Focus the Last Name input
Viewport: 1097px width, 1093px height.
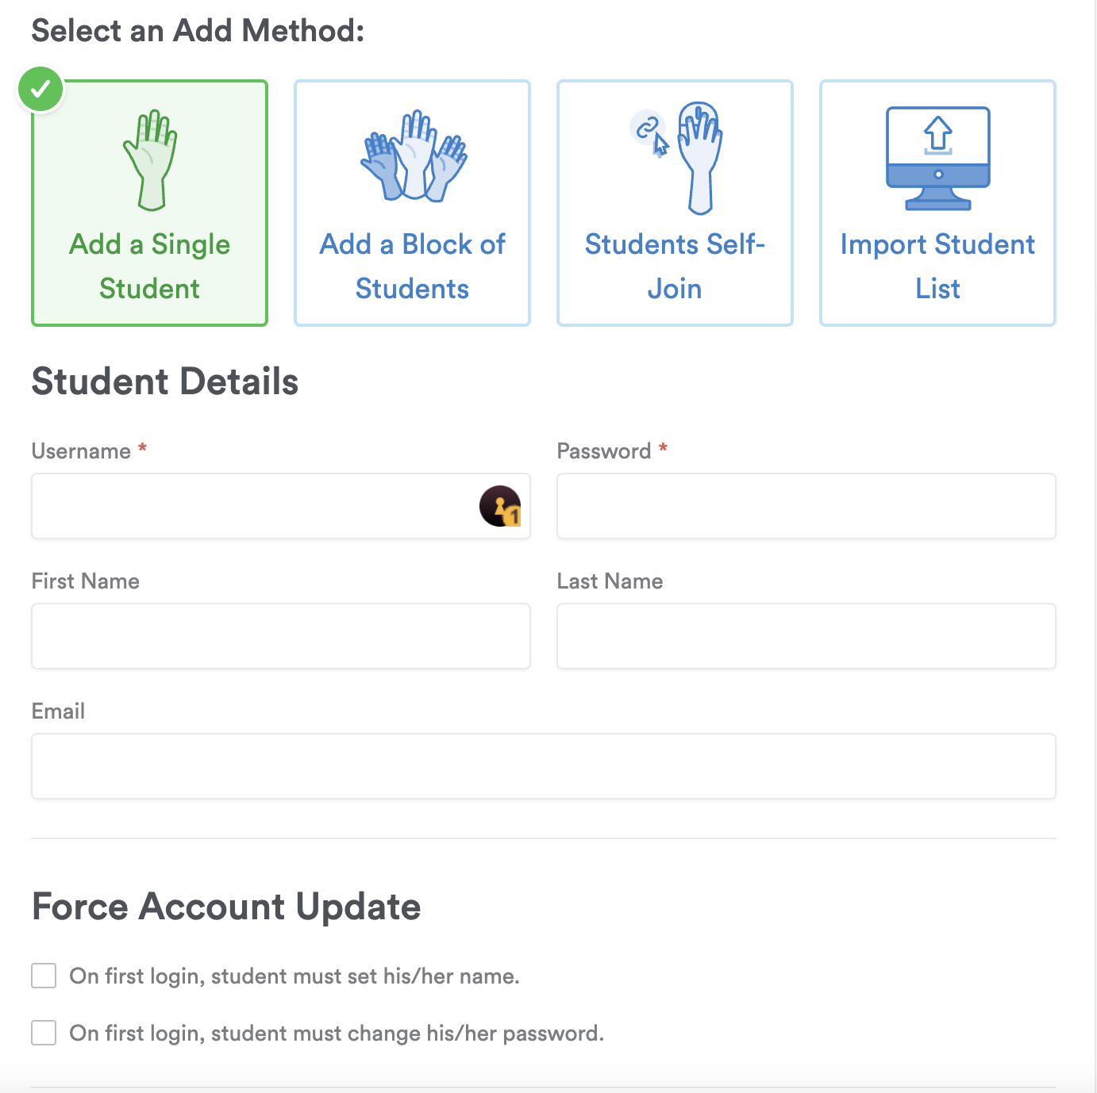click(806, 636)
